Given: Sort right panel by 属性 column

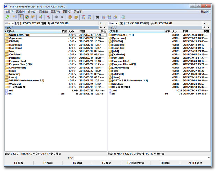Looking at the screenshot, I should (x=207, y=31).
